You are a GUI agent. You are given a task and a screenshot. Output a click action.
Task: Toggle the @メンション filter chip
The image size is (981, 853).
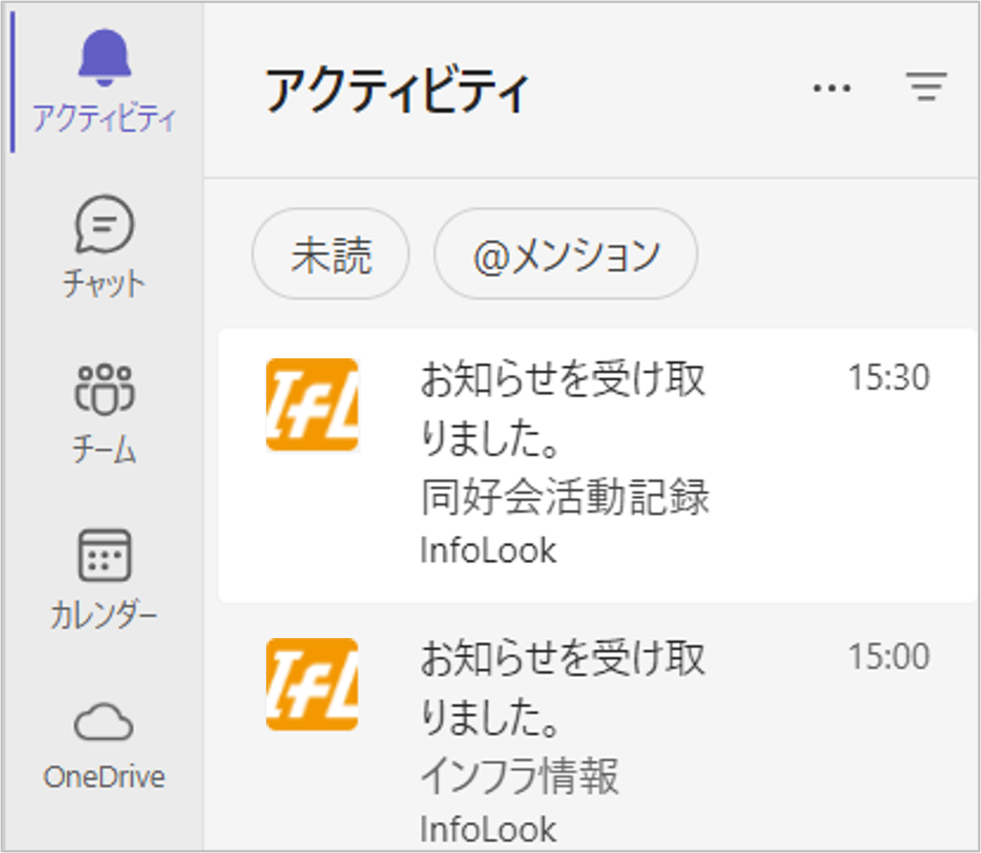click(566, 255)
